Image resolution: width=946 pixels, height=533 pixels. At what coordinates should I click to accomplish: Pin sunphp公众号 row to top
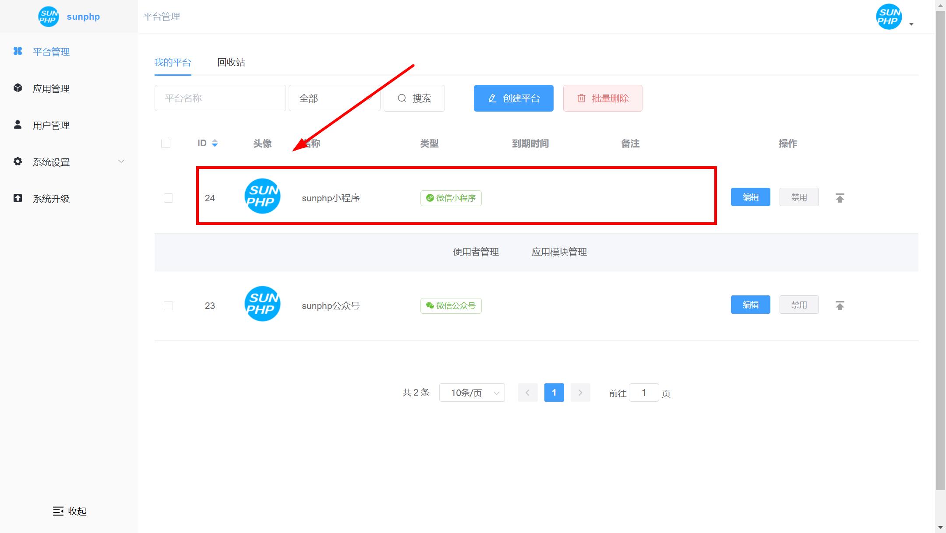pos(840,305)
